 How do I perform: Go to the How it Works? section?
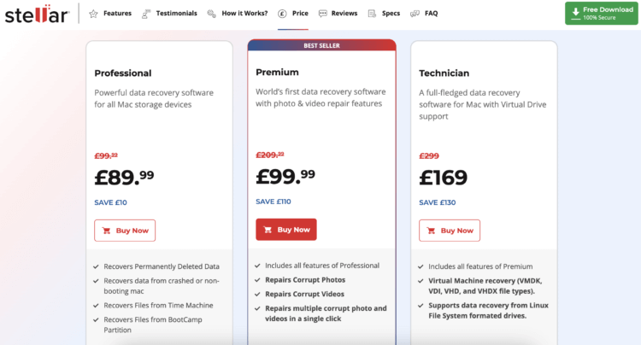tap(244, 14)
